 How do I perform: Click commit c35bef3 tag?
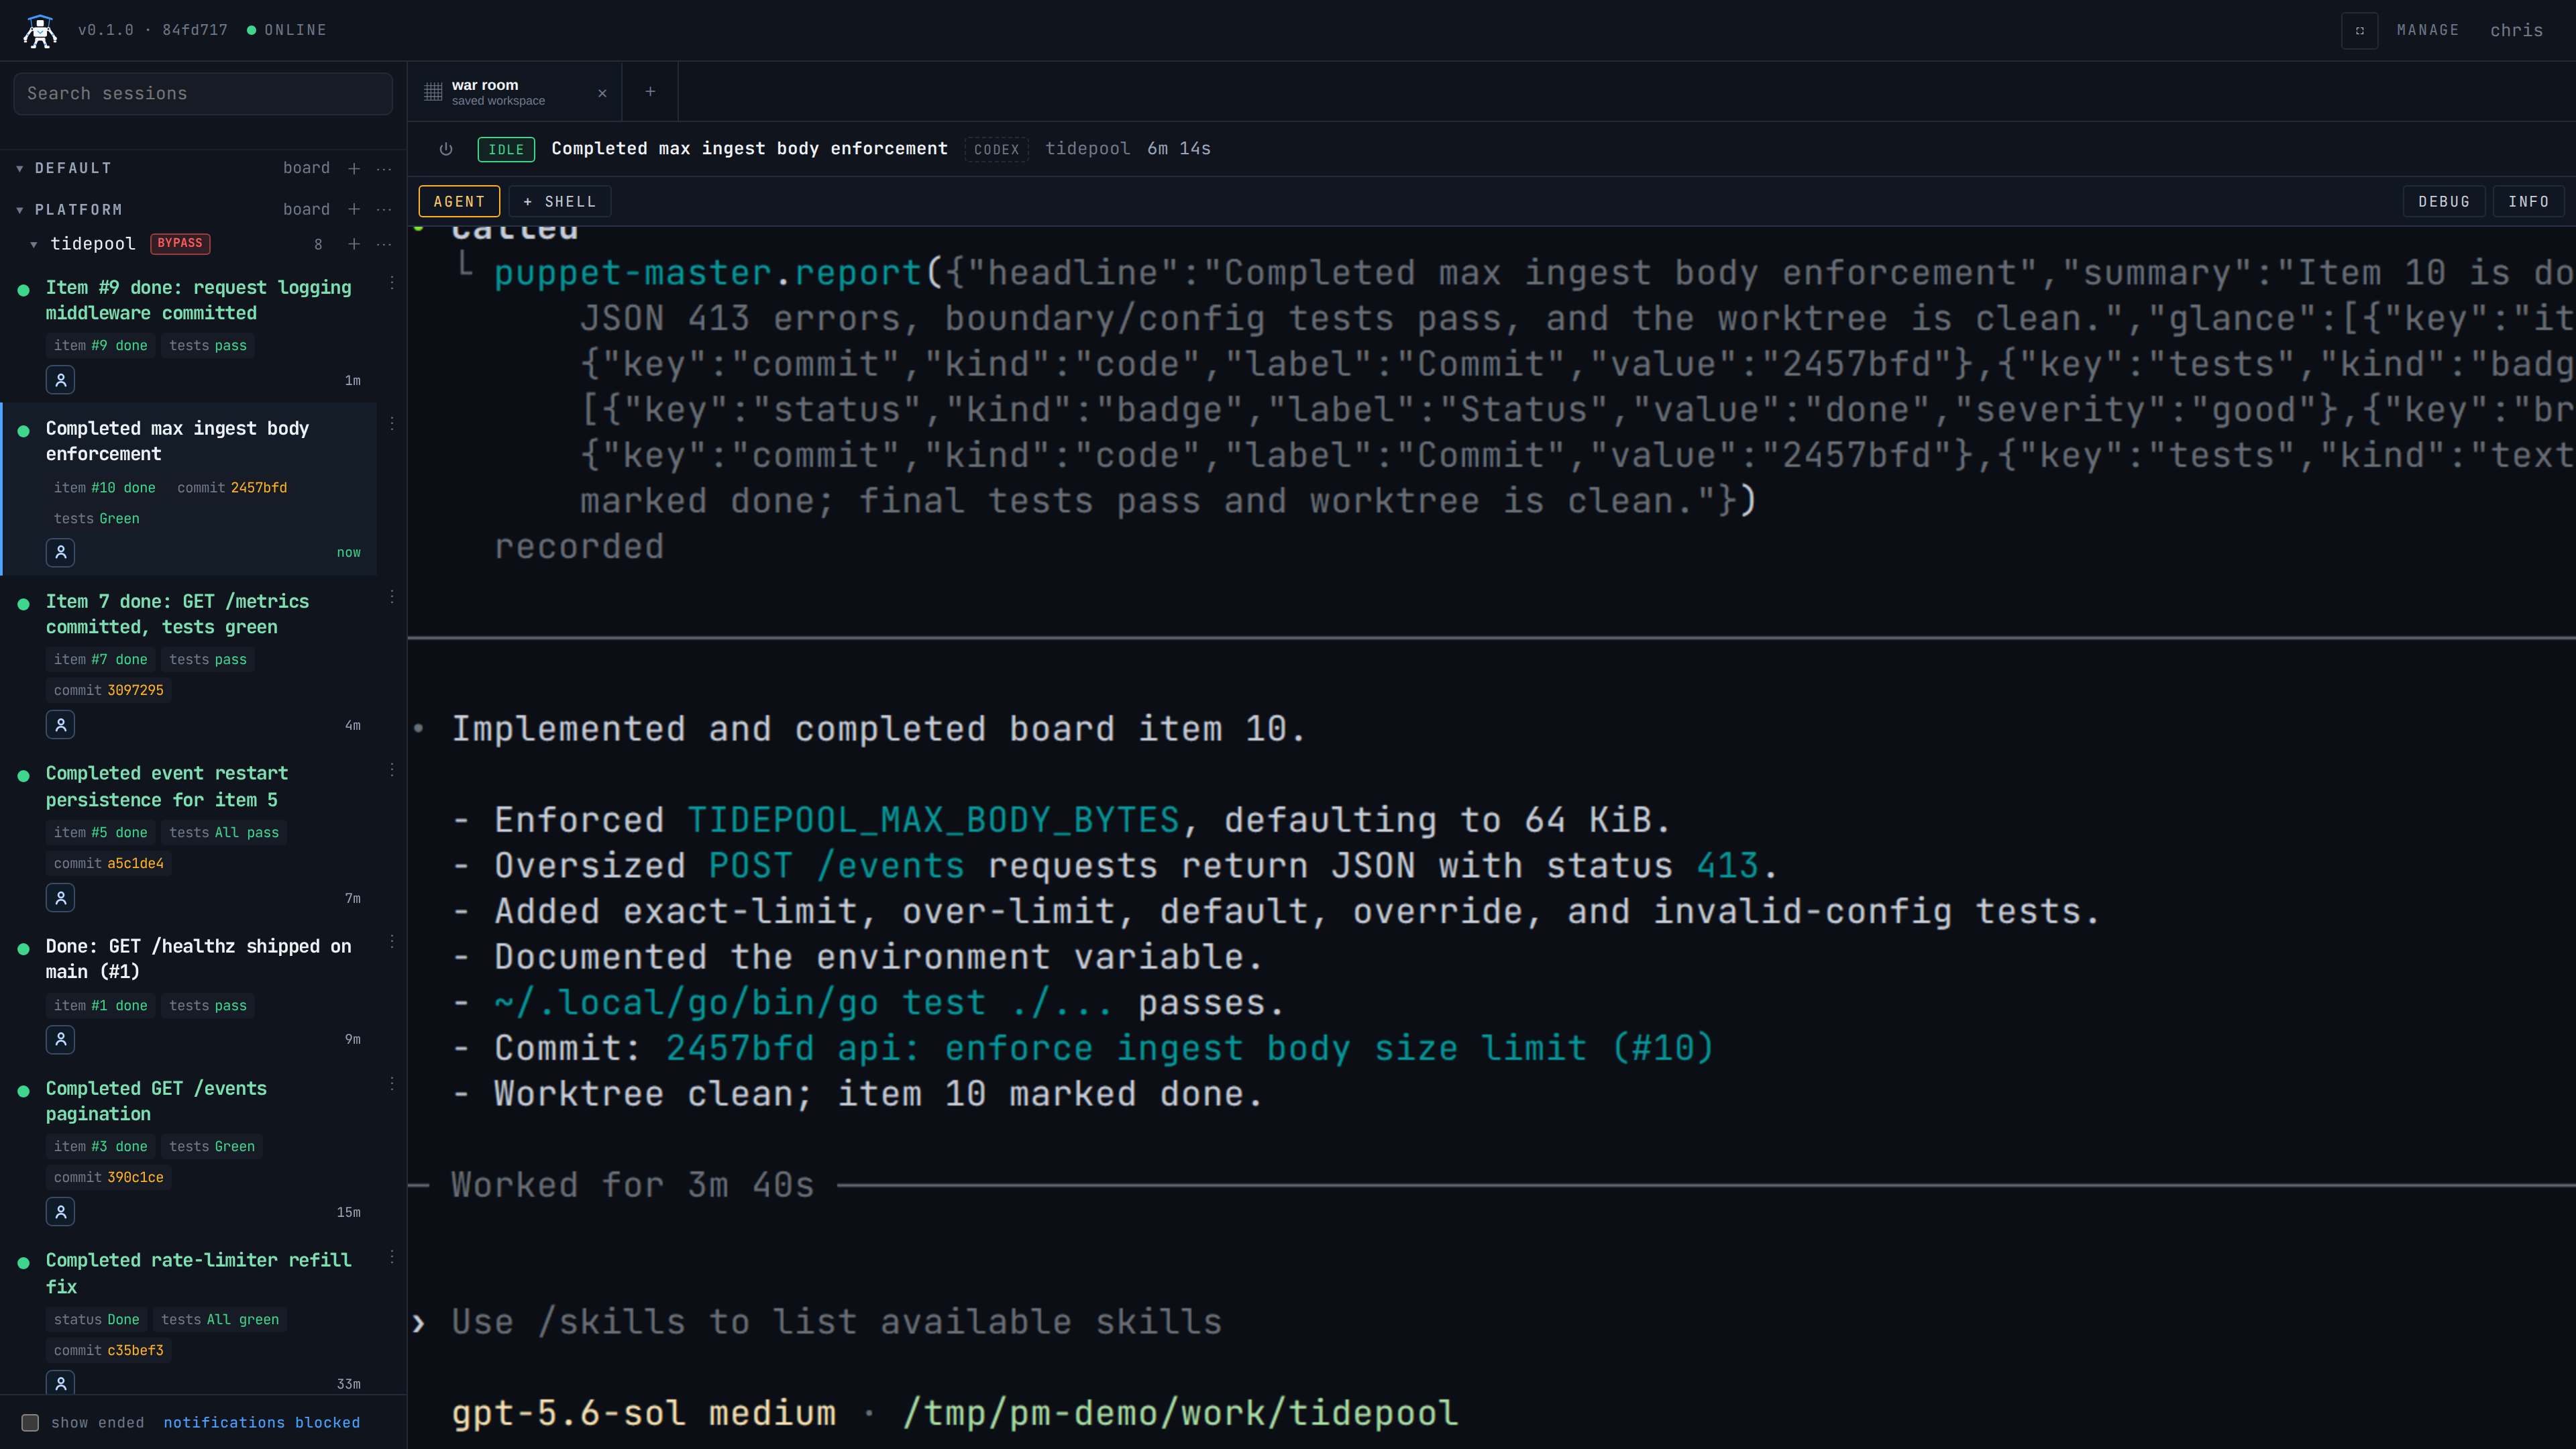tap(108, 1350)
